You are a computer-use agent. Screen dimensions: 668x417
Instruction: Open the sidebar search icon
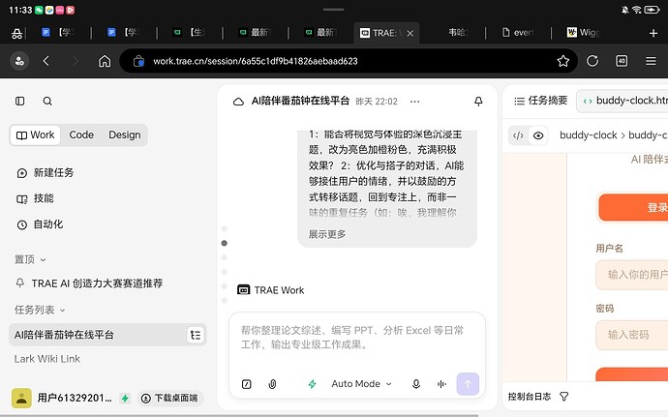point(47,101)
